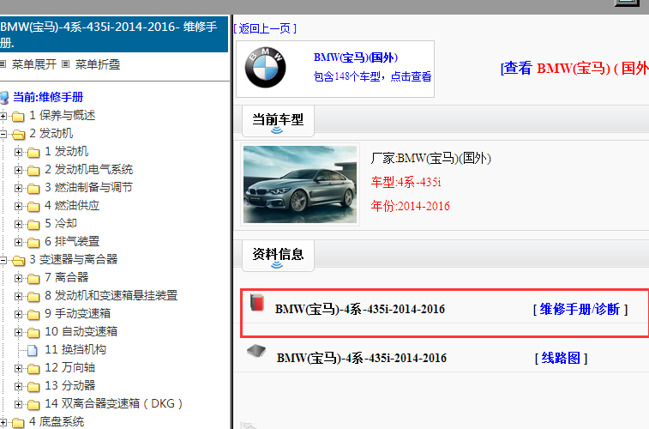This screenshot has height=429, width=649.
Task: Expand the 12 万向轴 node
Action: tap(18, 368)
